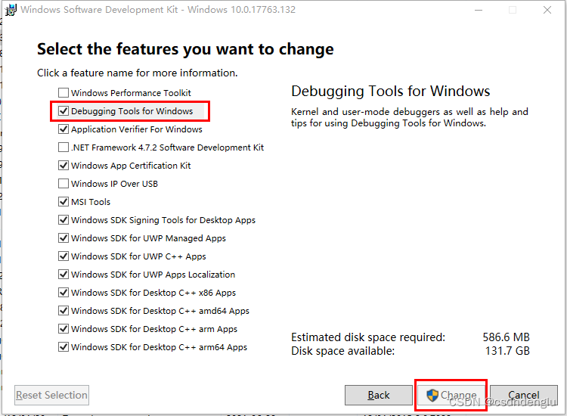Select 'Windows SDK for UWP C++ Apps' name

click(x=138, y=256)
